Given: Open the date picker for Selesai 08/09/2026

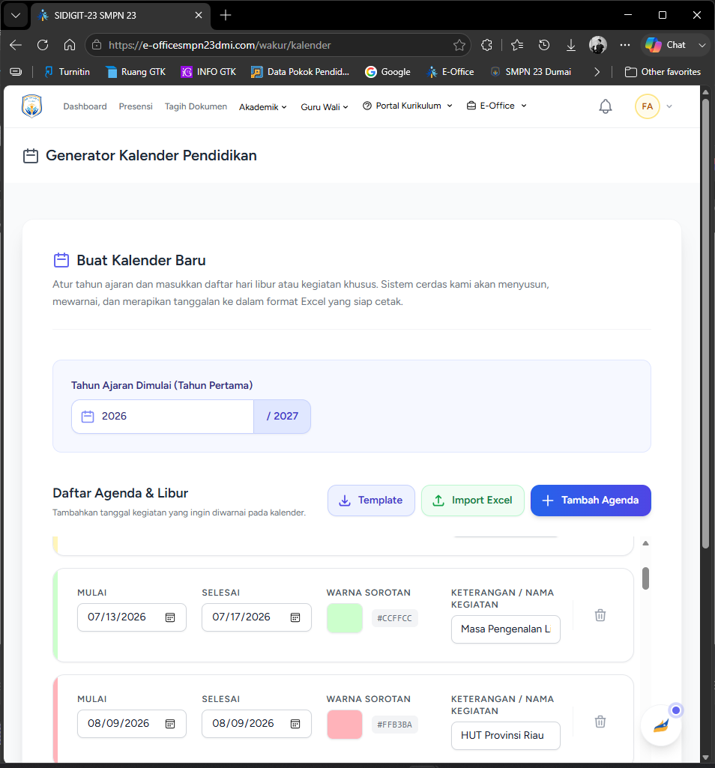Looking at the screenshot, I should tap(295, 724).
